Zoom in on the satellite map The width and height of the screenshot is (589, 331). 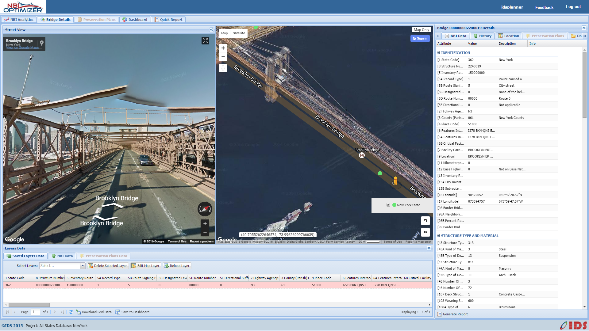pyautogui.click(x=223, y=48)
